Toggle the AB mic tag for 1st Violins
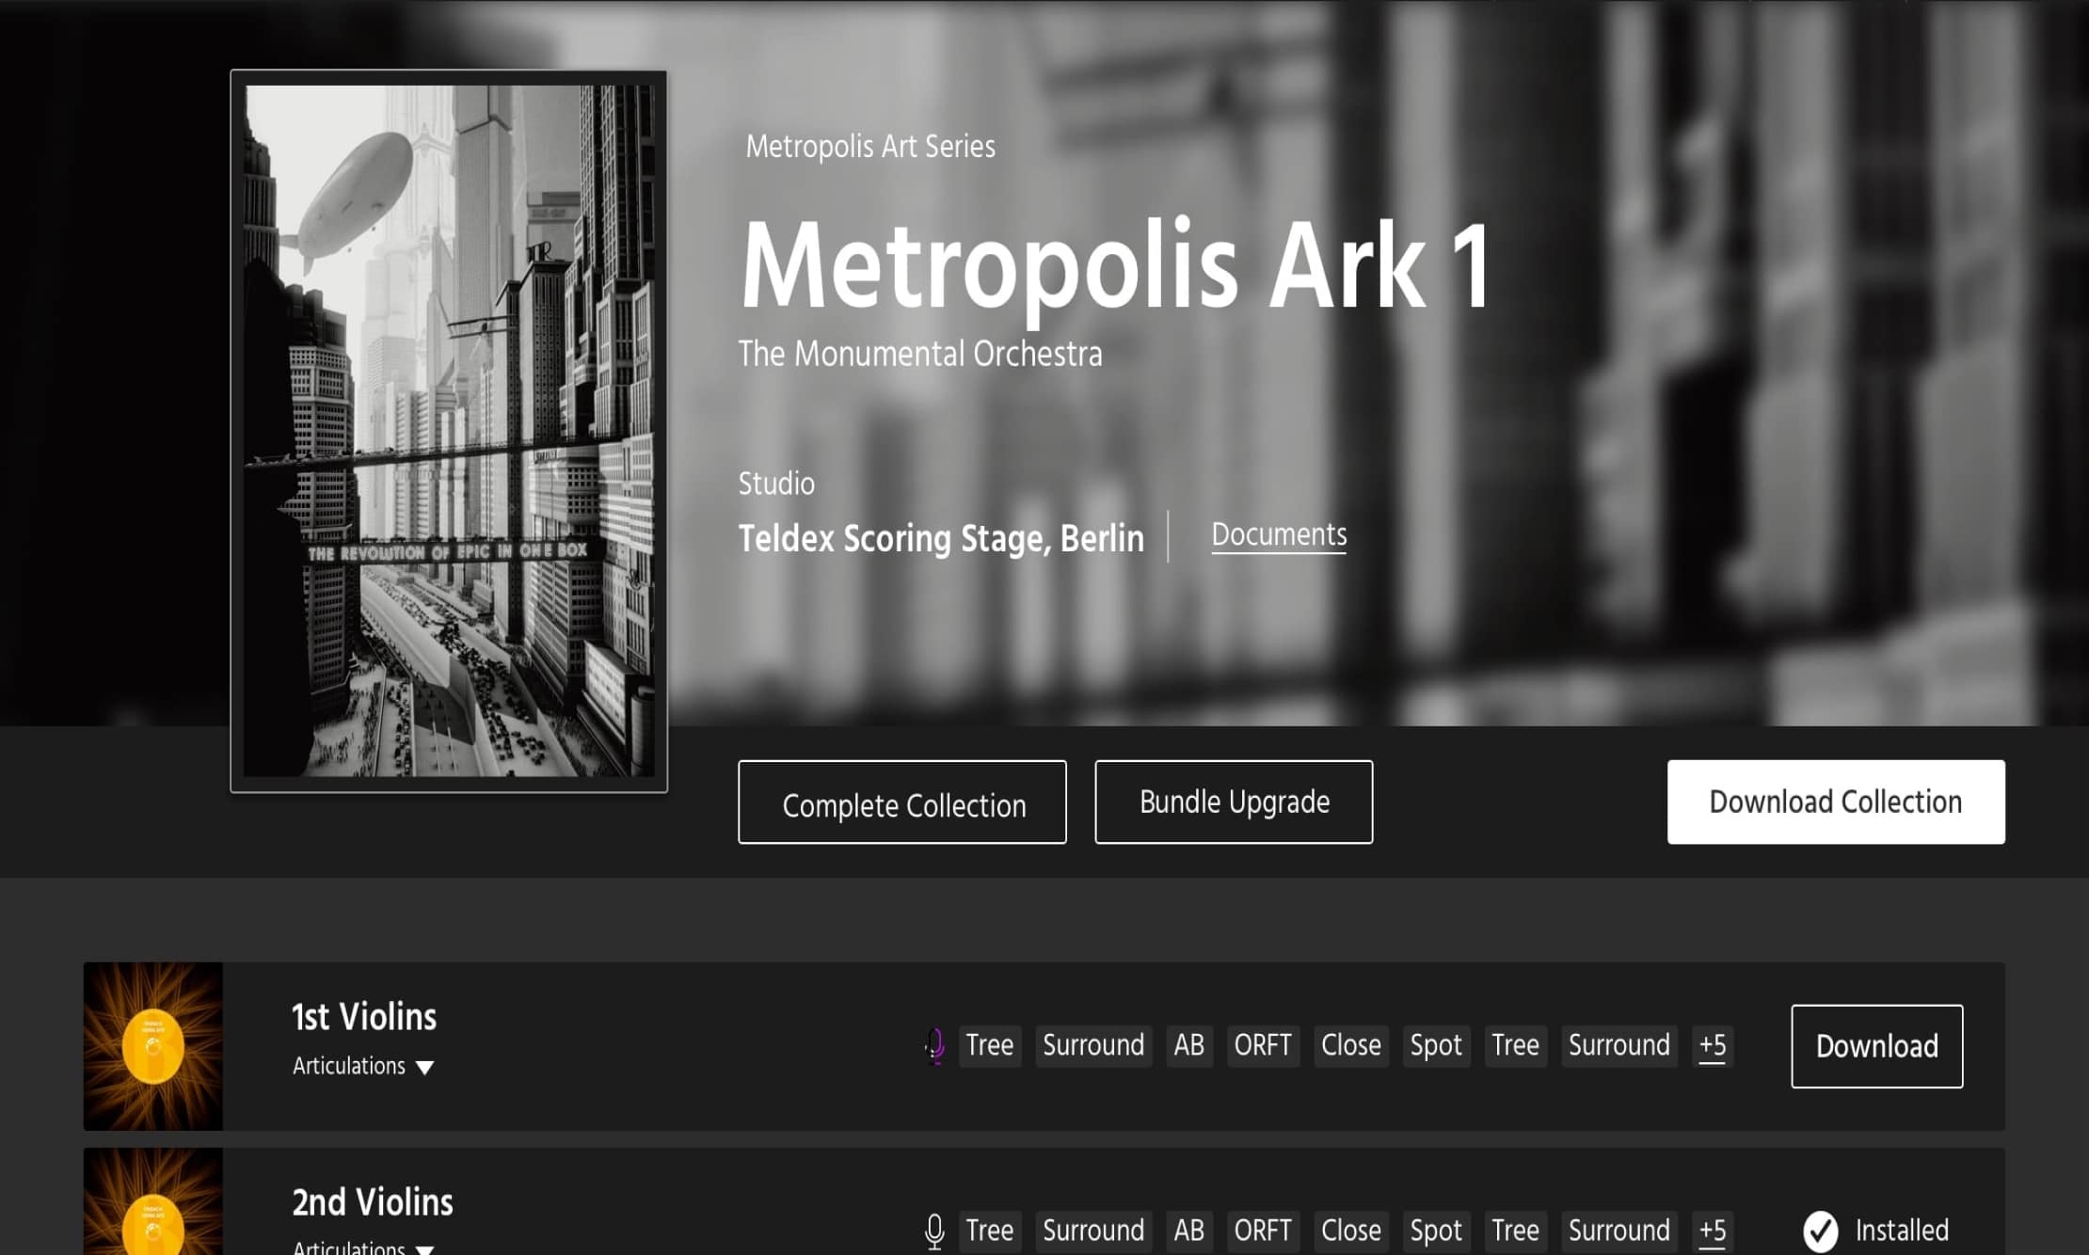This screenshot has width=2089, height=1255. (1189, 1045)
